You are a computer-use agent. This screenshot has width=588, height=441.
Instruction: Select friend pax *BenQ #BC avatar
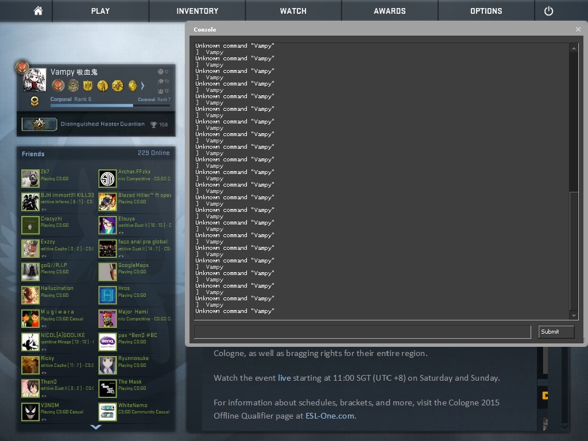(x=107, y=342)
